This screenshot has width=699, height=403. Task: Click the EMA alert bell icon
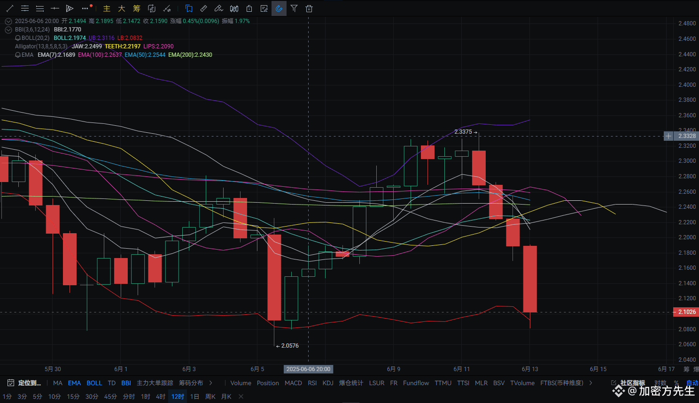tap(18, 55)
